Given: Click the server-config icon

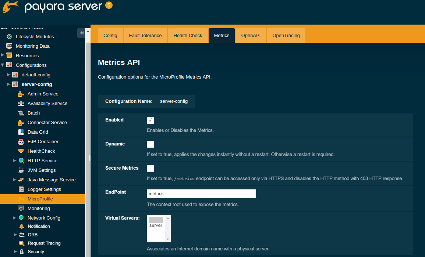Looking at the screenshot, I should (15, 84).
